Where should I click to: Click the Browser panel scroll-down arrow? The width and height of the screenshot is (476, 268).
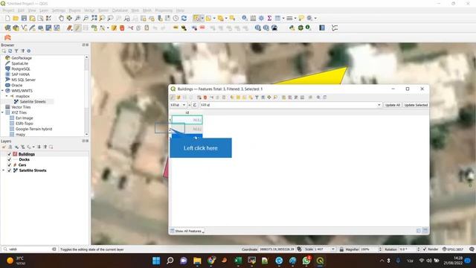point(86,134)
